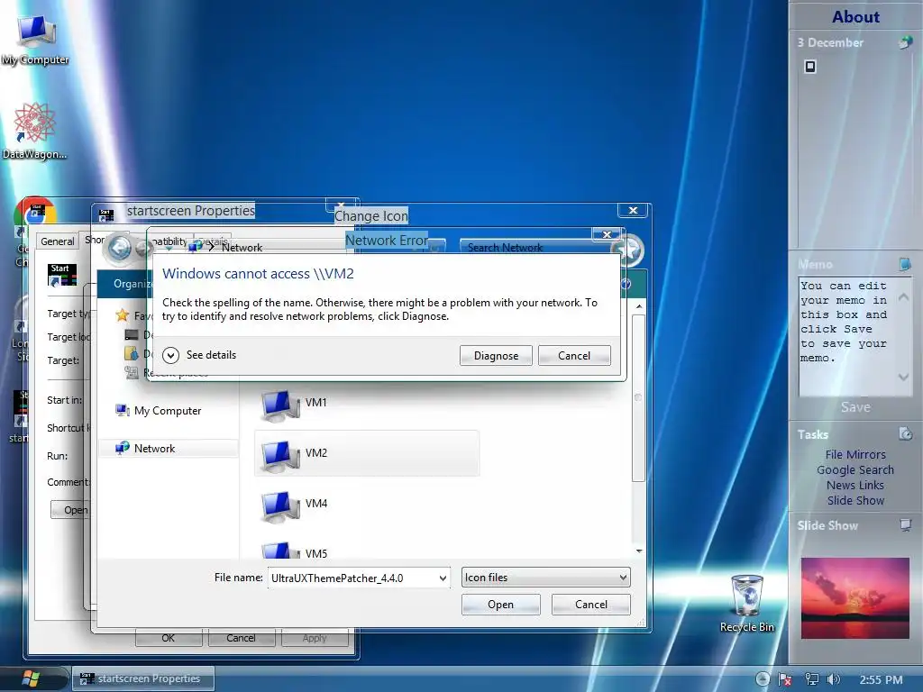Screen dimensions: 923x692
Task: Select the VM2 computer icon
Action: [x=279, y=456]
